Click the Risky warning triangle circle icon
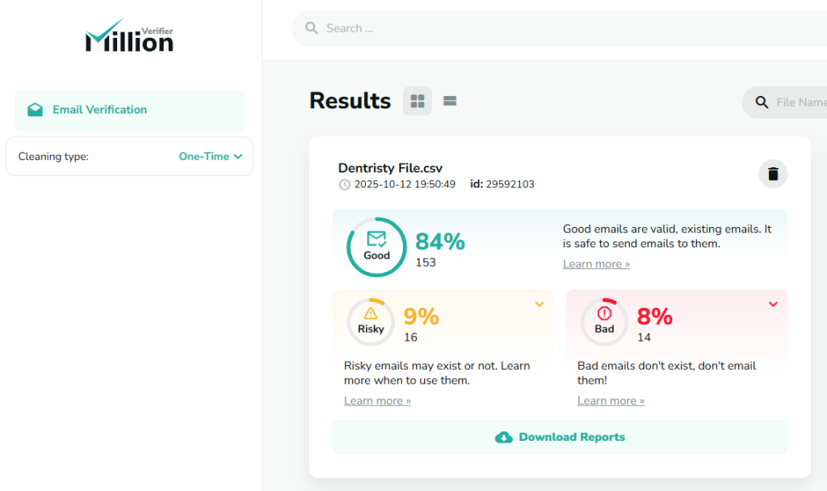The image size is (827, 491). 371,321
